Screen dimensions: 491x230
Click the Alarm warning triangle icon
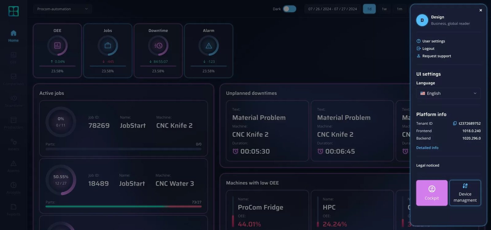pos(209,45)
